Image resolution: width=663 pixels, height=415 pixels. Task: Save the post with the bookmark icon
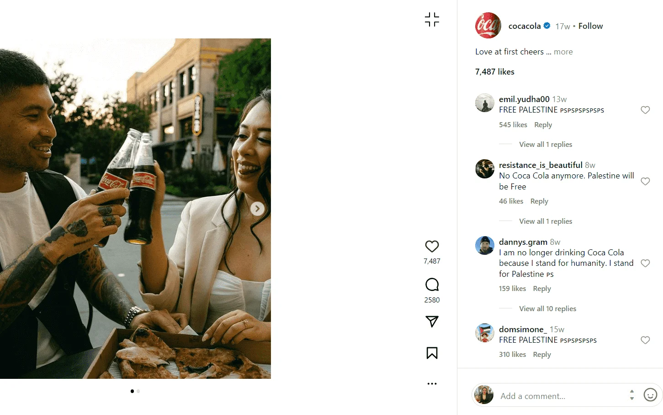pyautogui.click(x=432, y=353)
